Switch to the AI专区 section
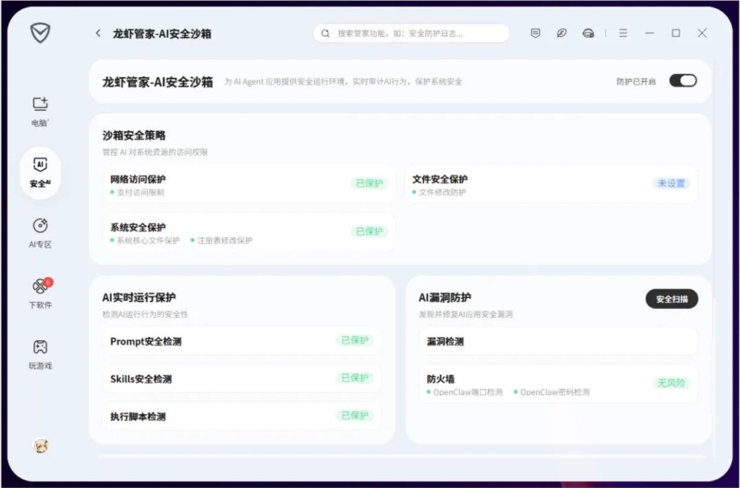The height and width of the screenshot is (488, 740). click(x=40, y=233)
